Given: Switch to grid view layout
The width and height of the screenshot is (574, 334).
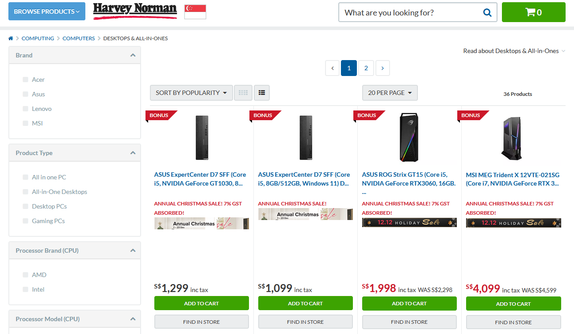Looking at the screenshot, I should click(243, 93).
